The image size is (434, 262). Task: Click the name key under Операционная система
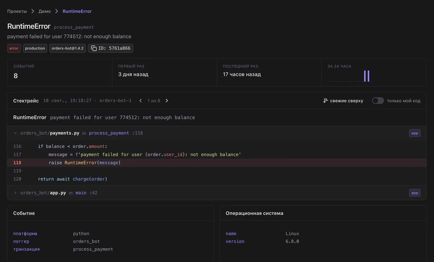[231, 233]
